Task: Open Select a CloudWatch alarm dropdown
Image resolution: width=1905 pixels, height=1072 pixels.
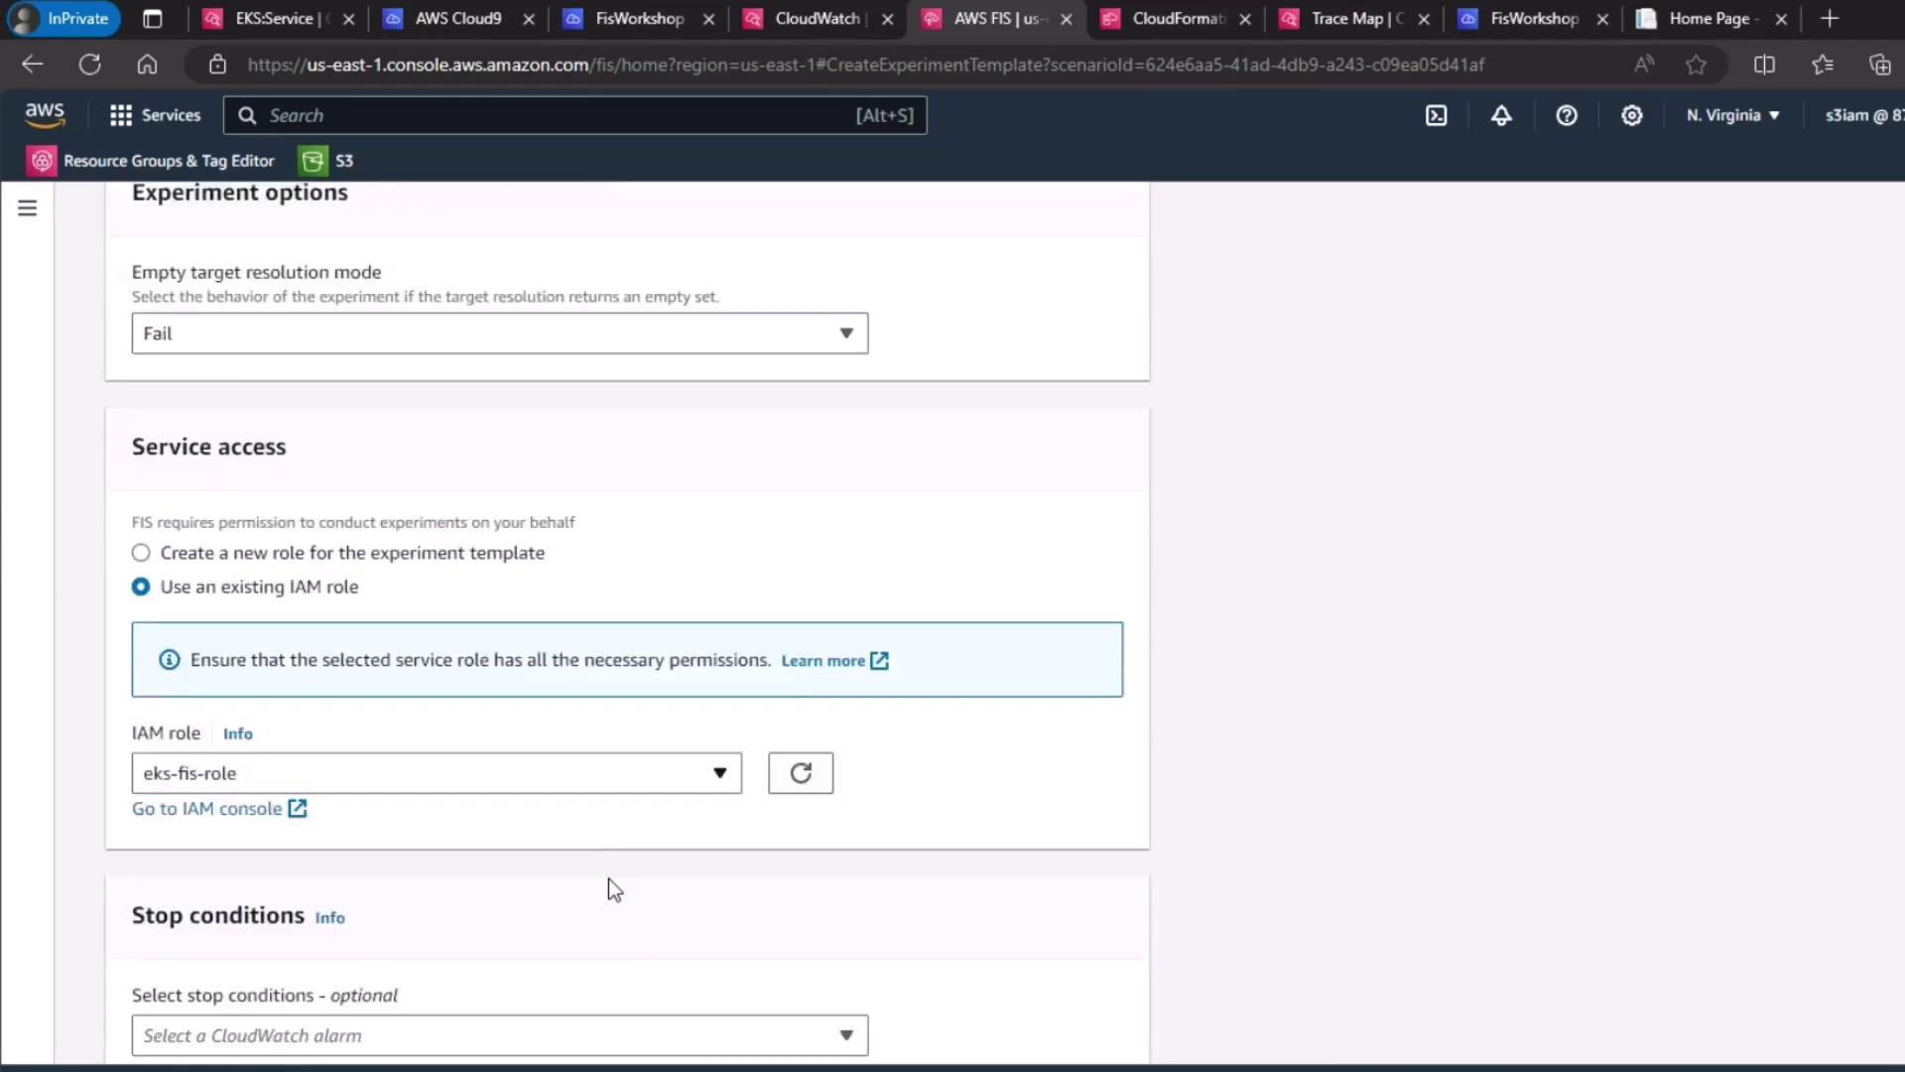Action: 499,1035
